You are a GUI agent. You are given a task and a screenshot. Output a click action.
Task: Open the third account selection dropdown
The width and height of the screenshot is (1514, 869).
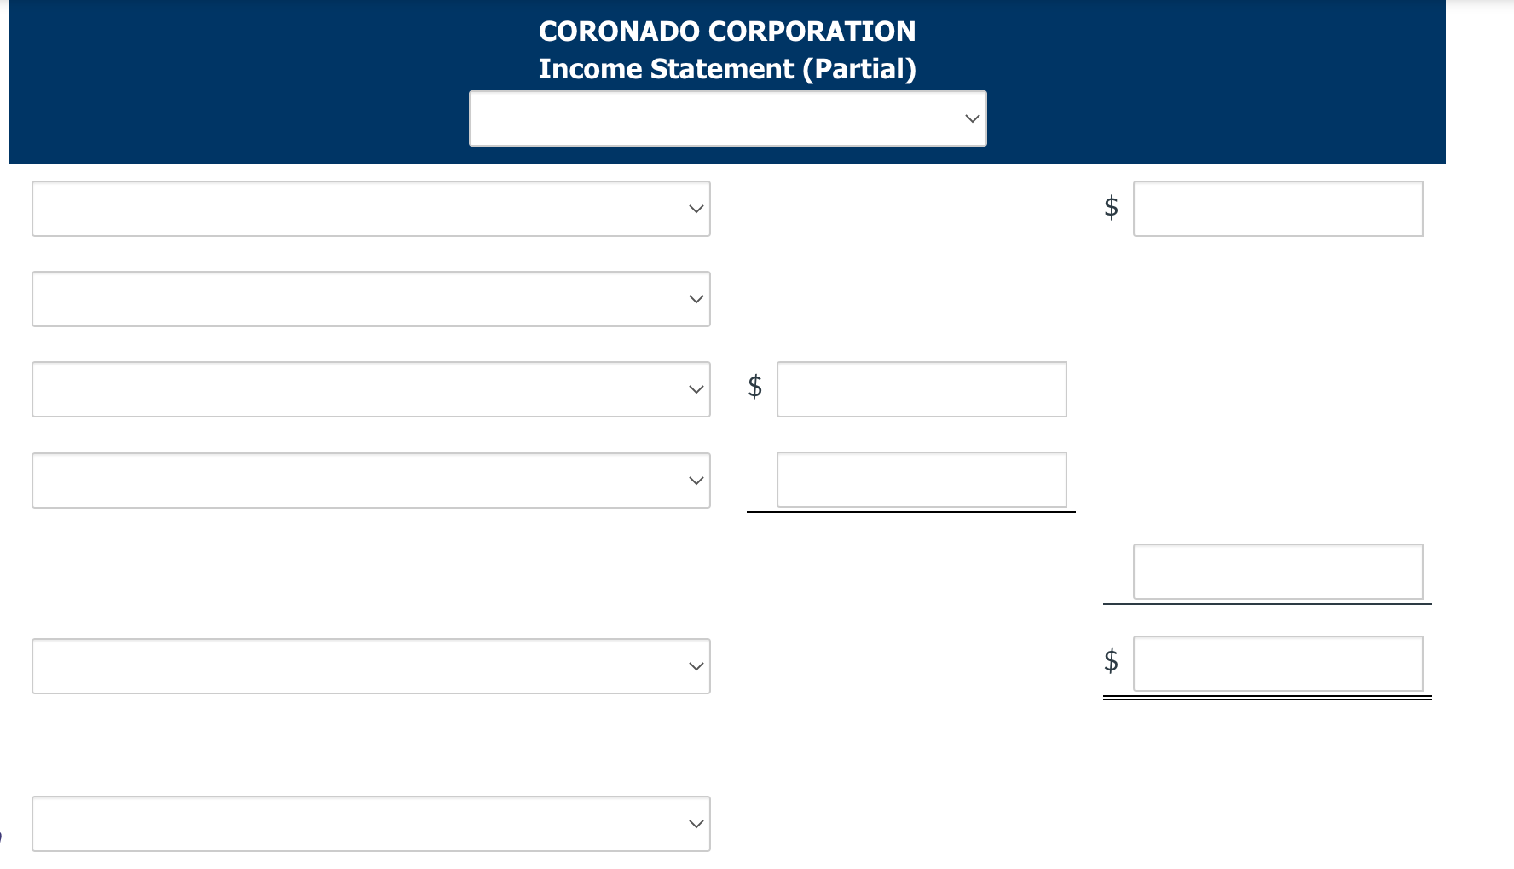tap(371, 389)
